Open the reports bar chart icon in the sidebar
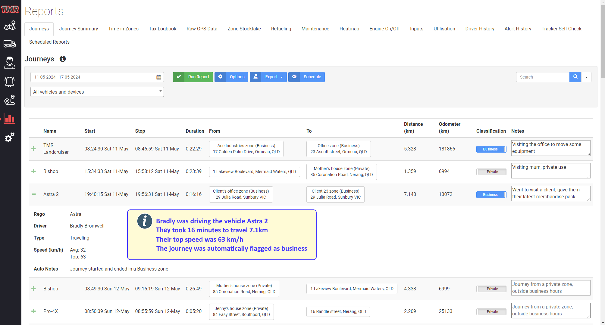The image size is (605, 325). coord(10,119)
